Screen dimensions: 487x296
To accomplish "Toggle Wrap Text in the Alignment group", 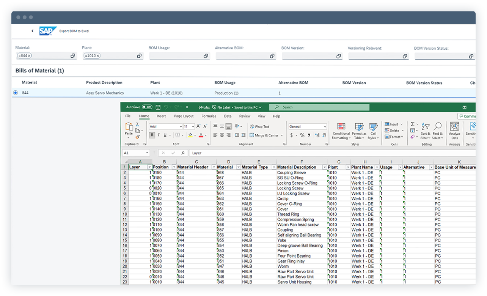I will [x=259, y=126].
